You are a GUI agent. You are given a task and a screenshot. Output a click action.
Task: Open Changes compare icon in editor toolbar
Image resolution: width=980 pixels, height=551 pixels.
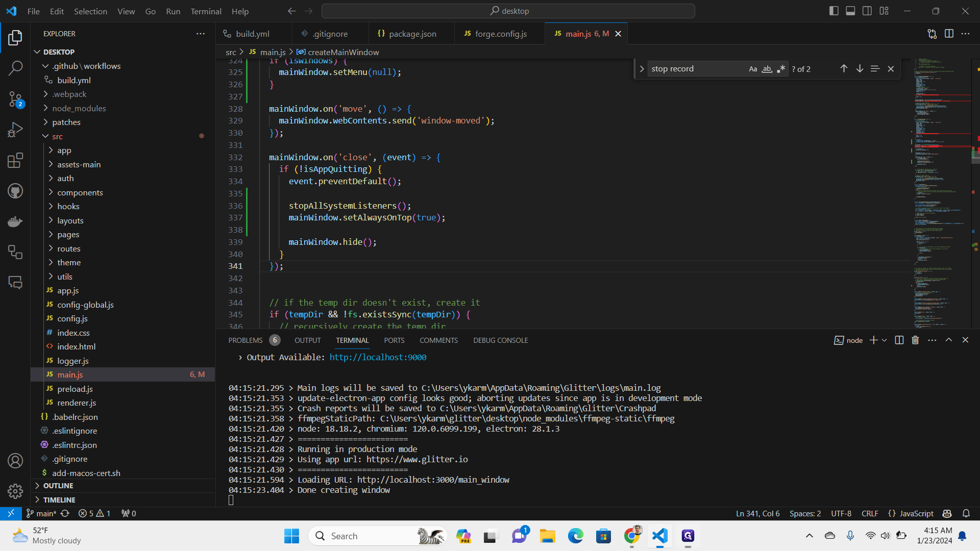click(x=932, y=34)
